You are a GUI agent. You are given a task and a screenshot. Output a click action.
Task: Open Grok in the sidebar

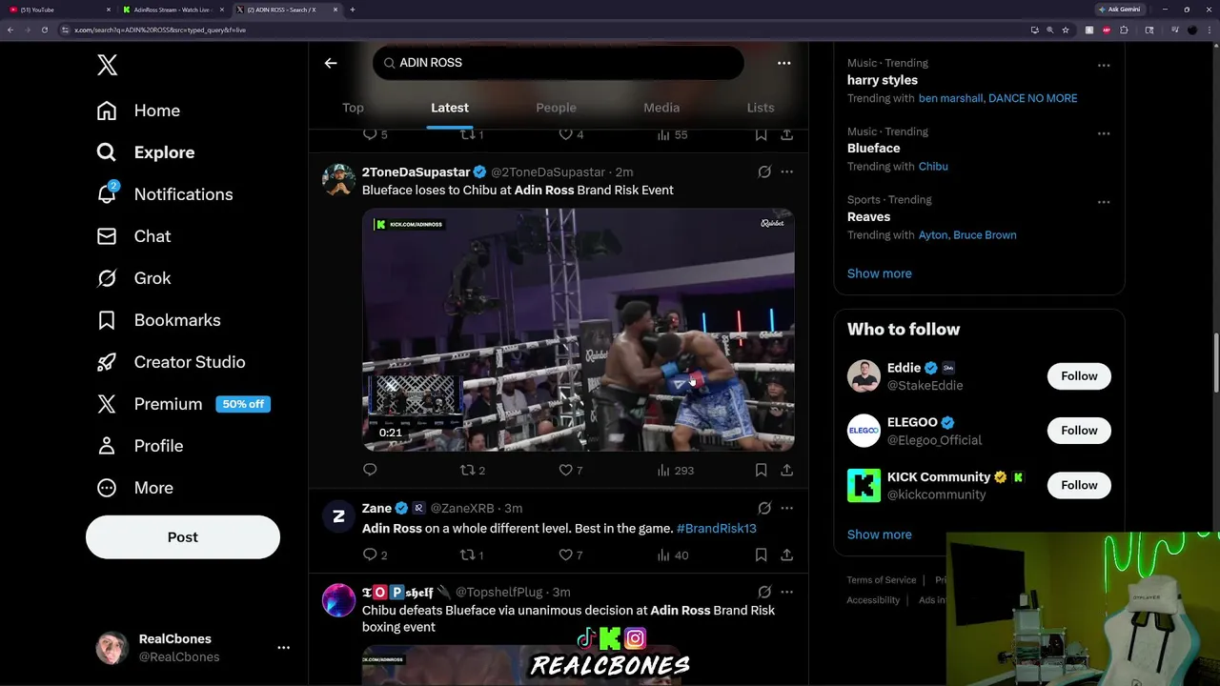click(133, 278)
